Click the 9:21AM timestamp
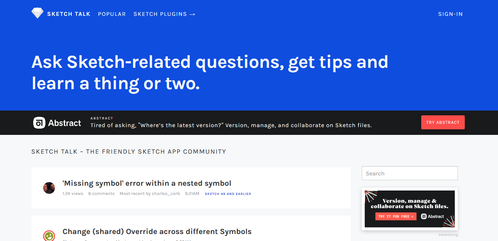The image size is (498, 241). click(x=192, y=193)
